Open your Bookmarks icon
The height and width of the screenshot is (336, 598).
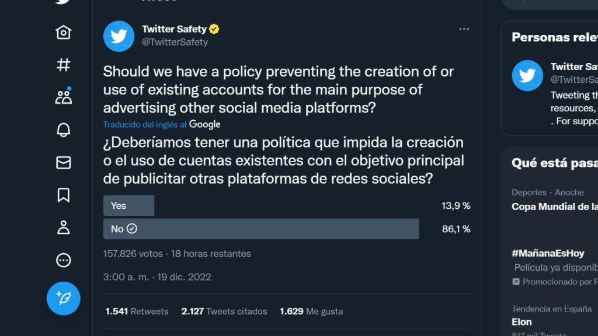click(64, 197)
